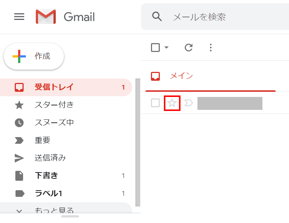289x223 pixels.
Task: Click the unread count next to 受信トレイ
Action: click(x=123, y=87)
